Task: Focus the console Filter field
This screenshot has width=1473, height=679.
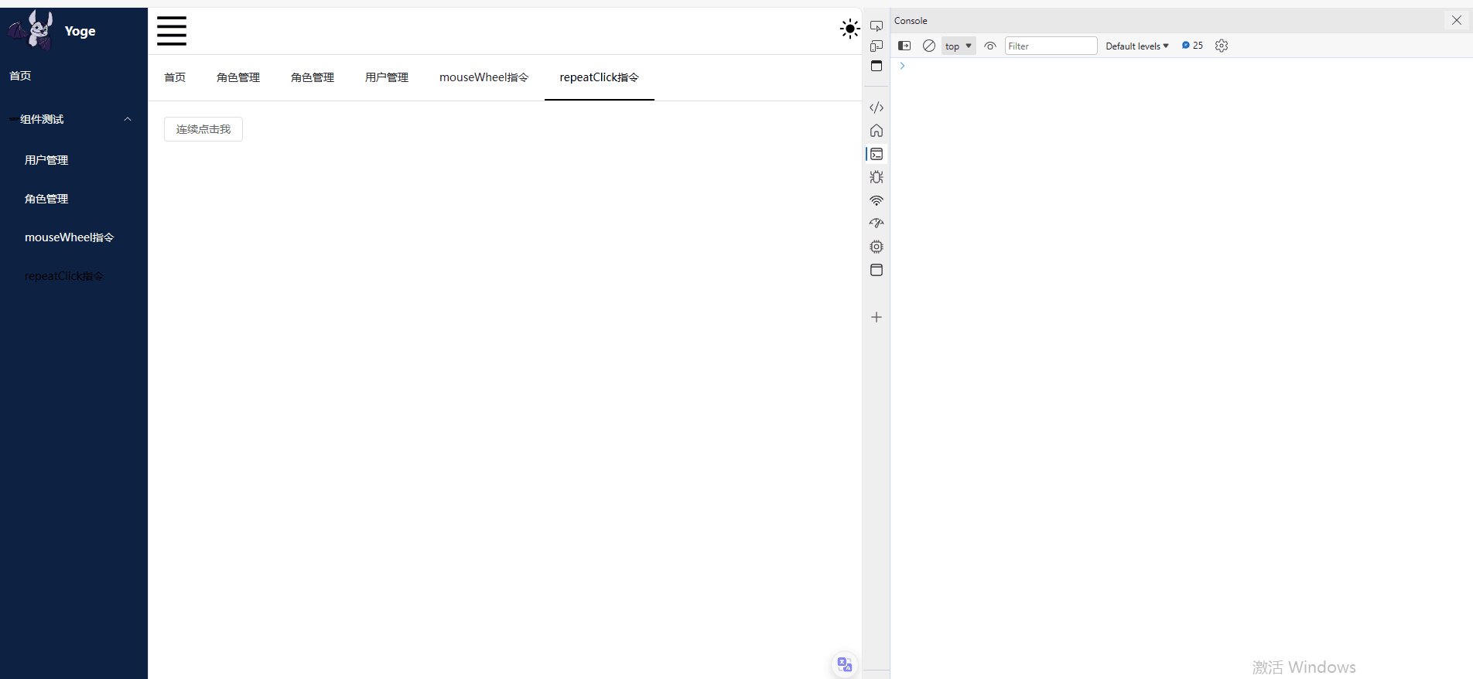Action: click(x=1051, y=46)
